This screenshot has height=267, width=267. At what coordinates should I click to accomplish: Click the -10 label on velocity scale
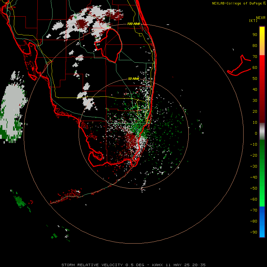point(254,144)
